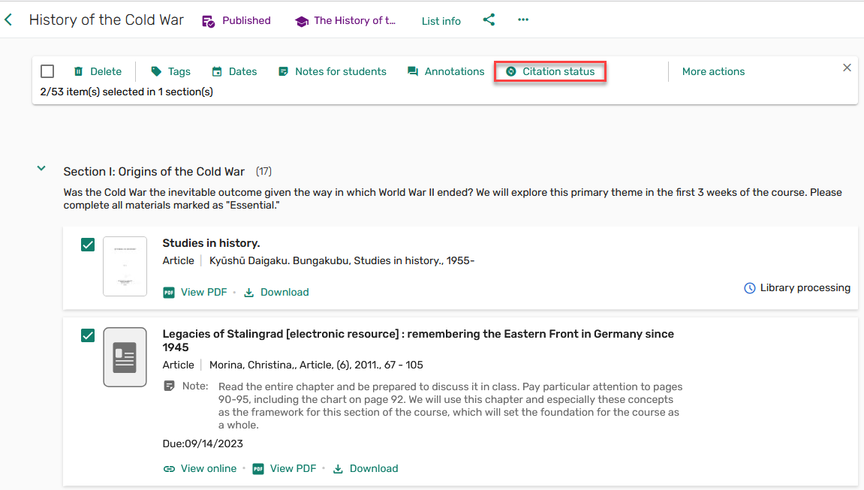Image resolution: width=864 pixels, height=490 pixels.
Task: Open Annotations bulk action
Action: tap(446, 71)
